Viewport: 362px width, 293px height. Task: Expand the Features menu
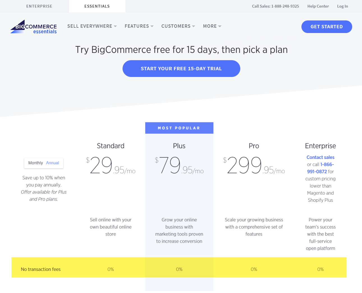(x=139, y=26)
